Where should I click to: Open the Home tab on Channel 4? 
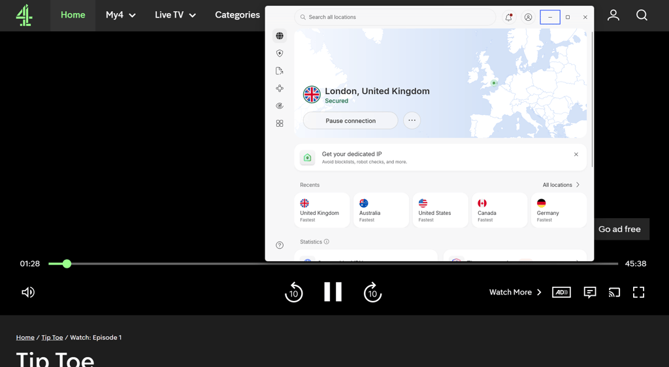click(73, 15)
